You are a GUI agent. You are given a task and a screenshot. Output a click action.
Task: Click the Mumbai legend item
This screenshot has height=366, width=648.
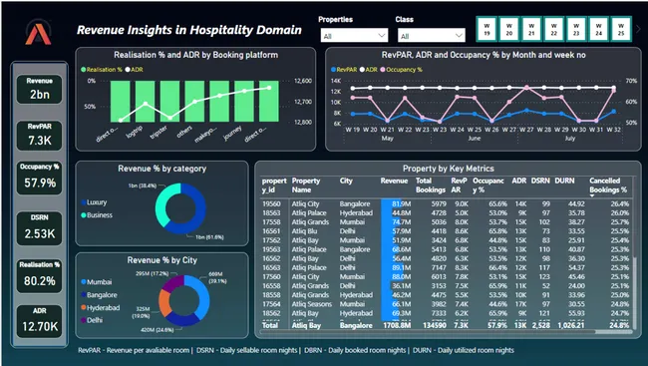97,282
